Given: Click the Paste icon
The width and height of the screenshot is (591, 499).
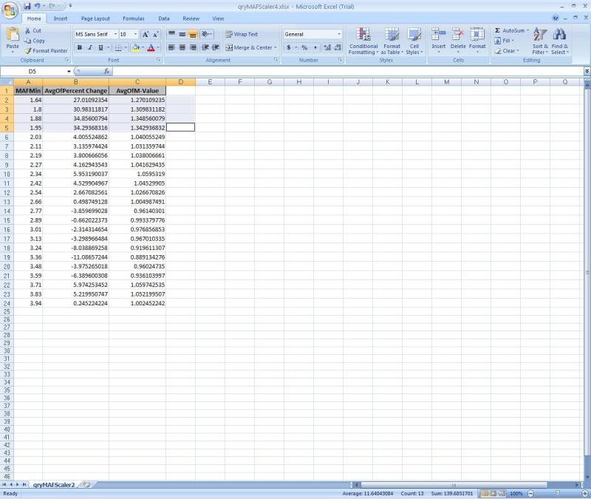Looking at the screenshot, I should tap(11, 37).
